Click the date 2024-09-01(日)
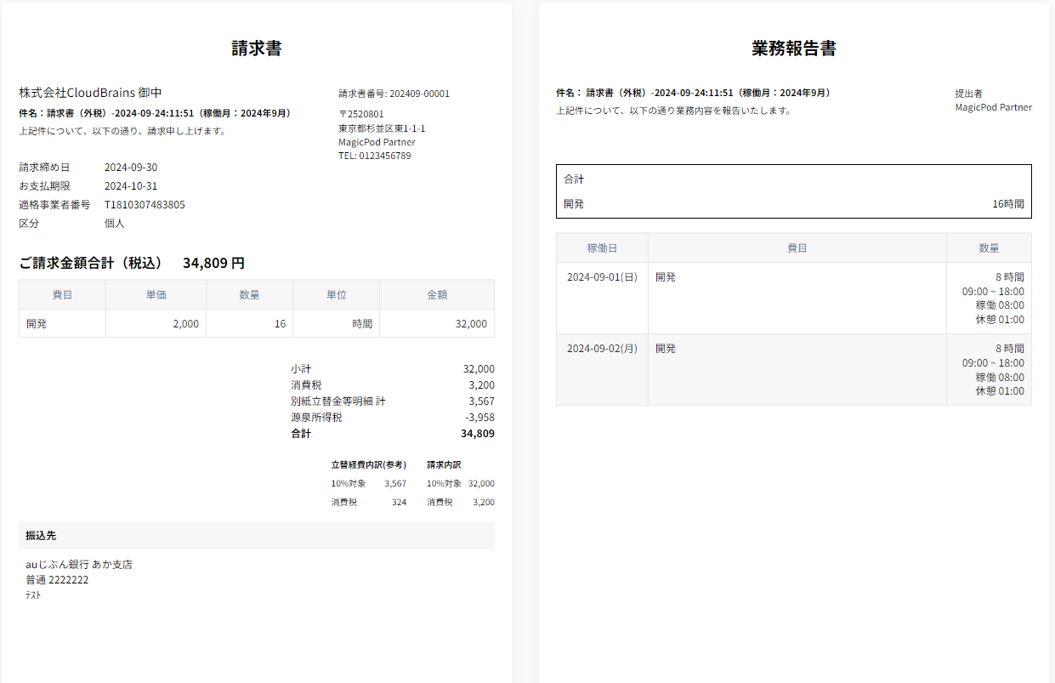Screen dimensions: 1055x683 [x=602, y=277]
